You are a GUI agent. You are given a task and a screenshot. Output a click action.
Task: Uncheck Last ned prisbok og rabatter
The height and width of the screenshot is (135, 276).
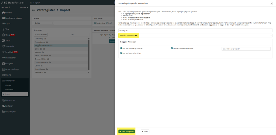click(121, 48)
